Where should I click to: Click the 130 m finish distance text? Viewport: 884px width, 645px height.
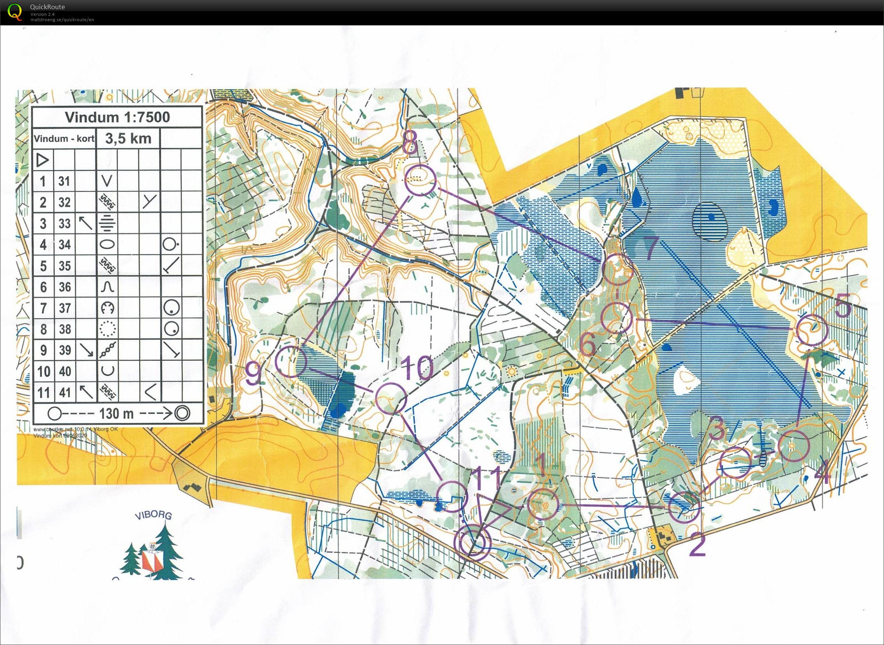point(116,413)
